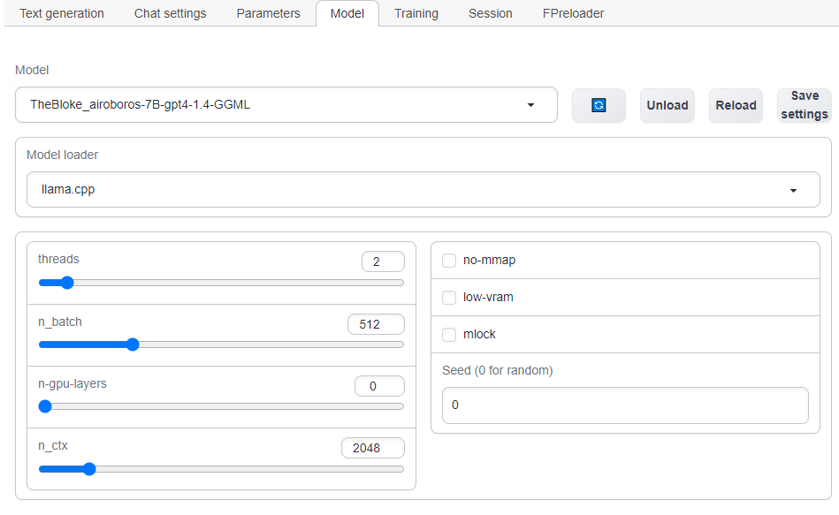Screen dimensions: 839x515
Task: Enable the mlock checkbox
Action: 449,335
